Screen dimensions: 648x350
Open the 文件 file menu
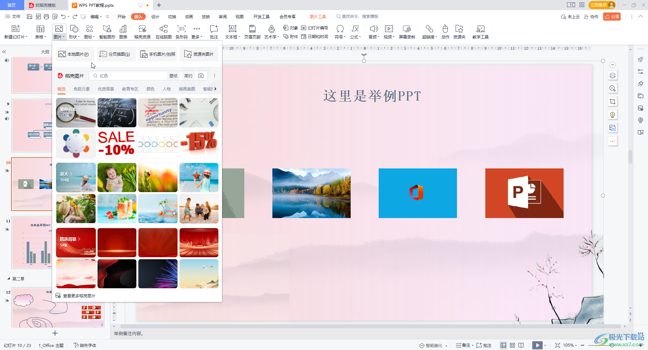(x=13, y=17)
